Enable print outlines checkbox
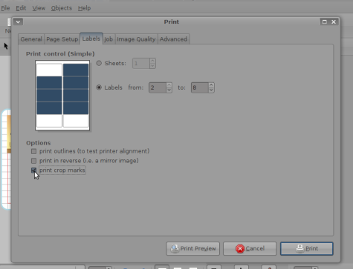Viewport: 353px width, 269px height. 33,151
